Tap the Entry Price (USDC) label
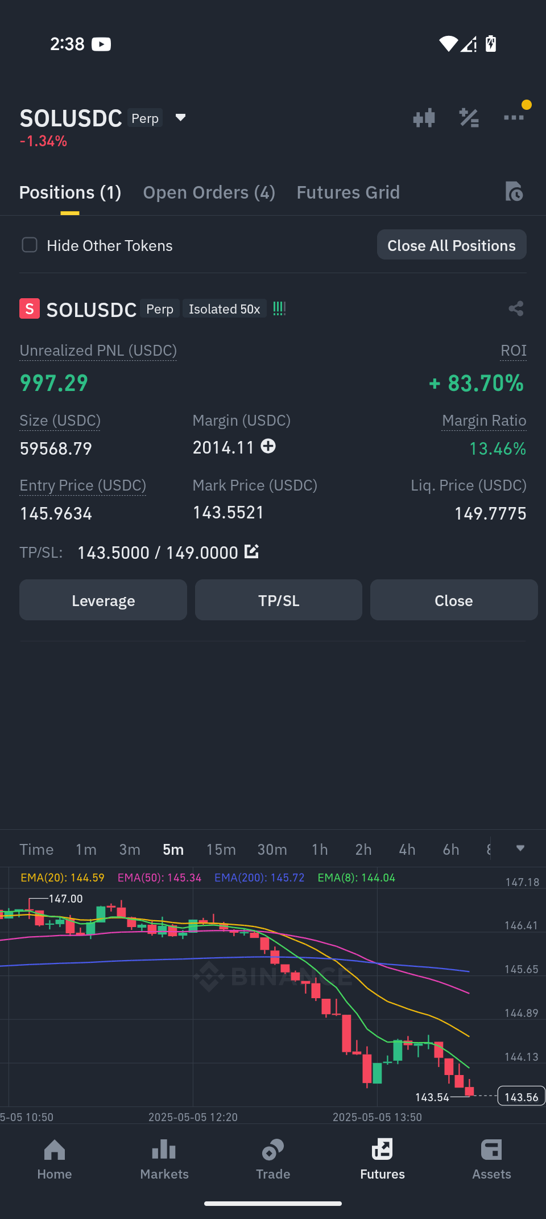The width and height of the screenshot is (546, 1219). click(82, 485)
